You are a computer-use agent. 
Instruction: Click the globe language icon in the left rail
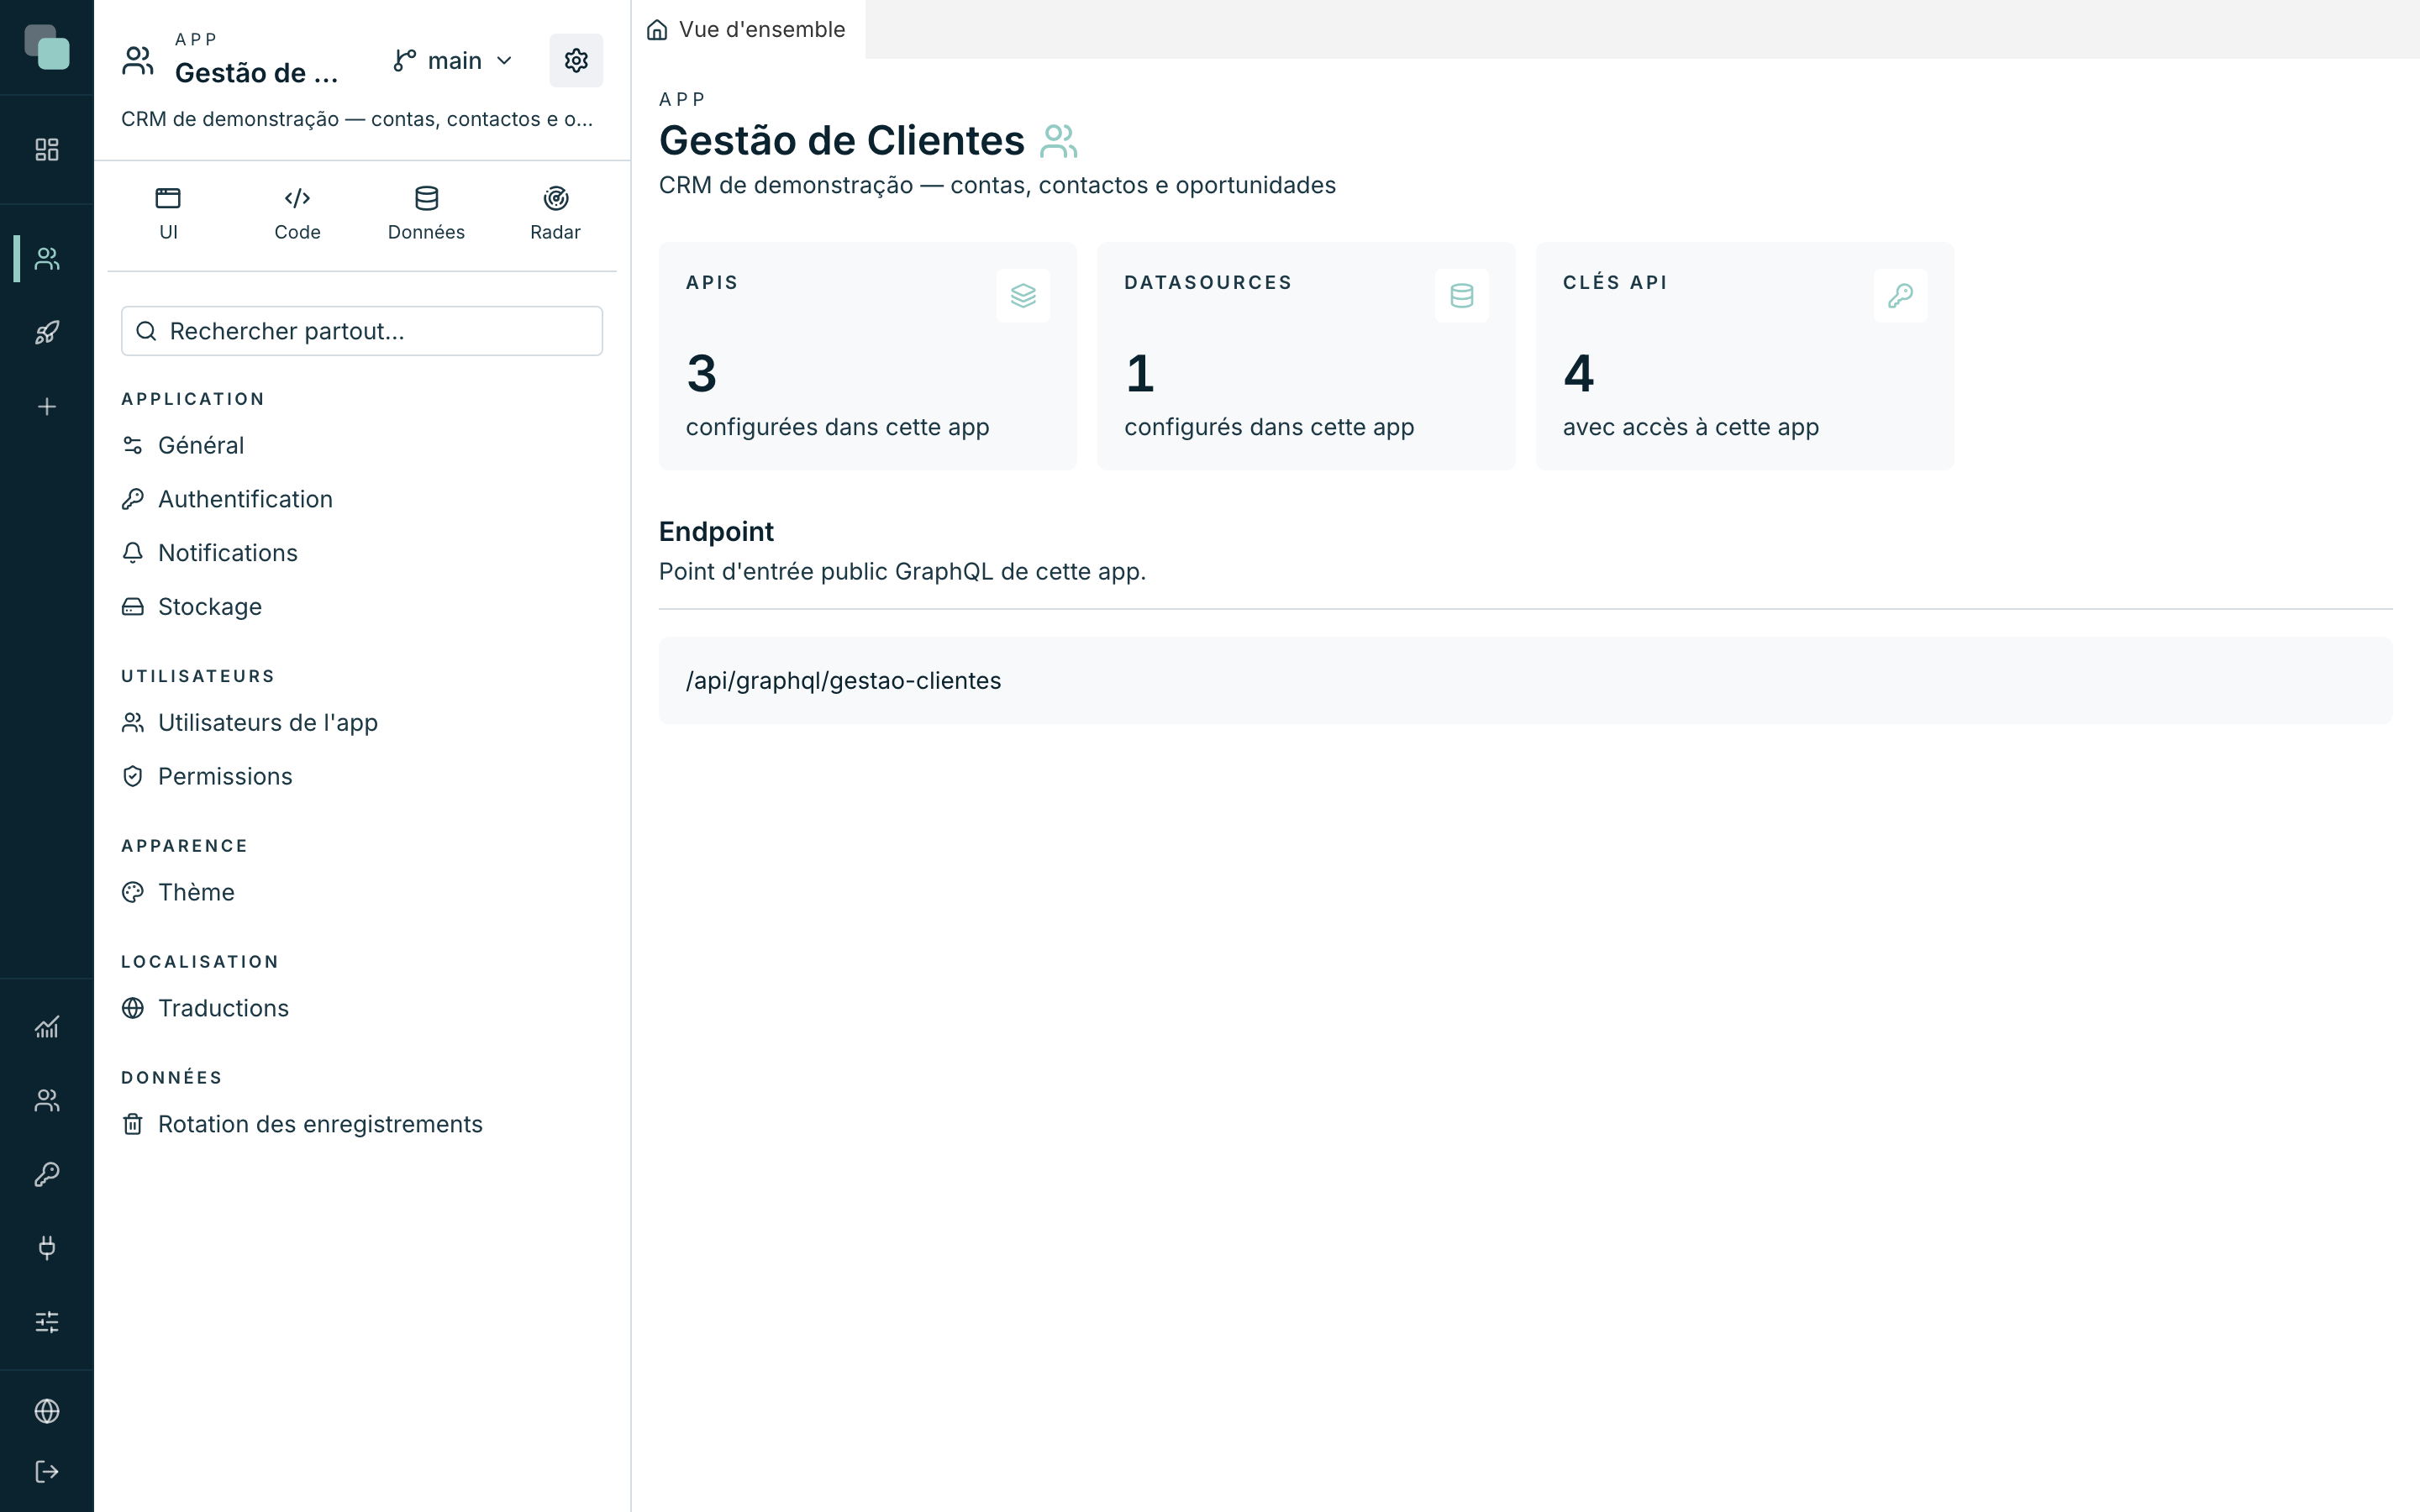[x=47, y=1411]
